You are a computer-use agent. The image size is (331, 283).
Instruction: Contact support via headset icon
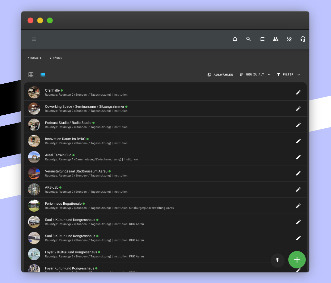pyautogui.click(x=303, y=39)
